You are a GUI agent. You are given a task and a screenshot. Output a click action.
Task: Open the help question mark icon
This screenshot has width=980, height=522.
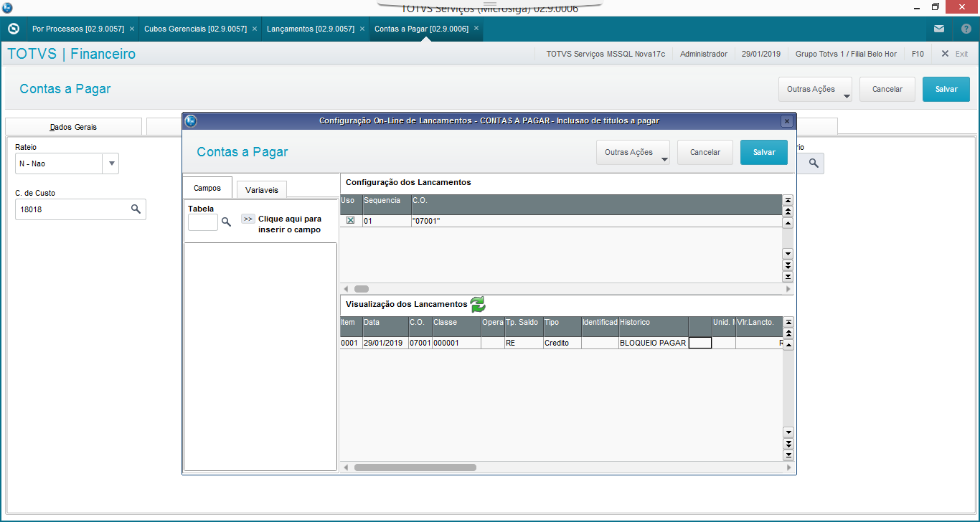pyautogui.click(x=966, y=29)
